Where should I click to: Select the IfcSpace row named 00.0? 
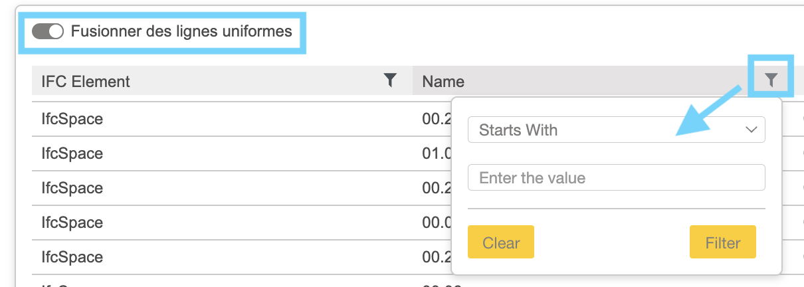pos(72,223)
